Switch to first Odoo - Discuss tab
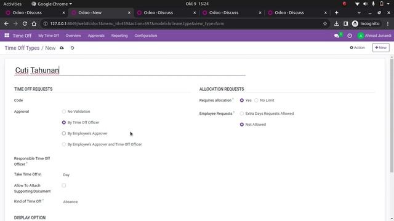The width and height of the screenshot is (394, 221). pos(35,12)
